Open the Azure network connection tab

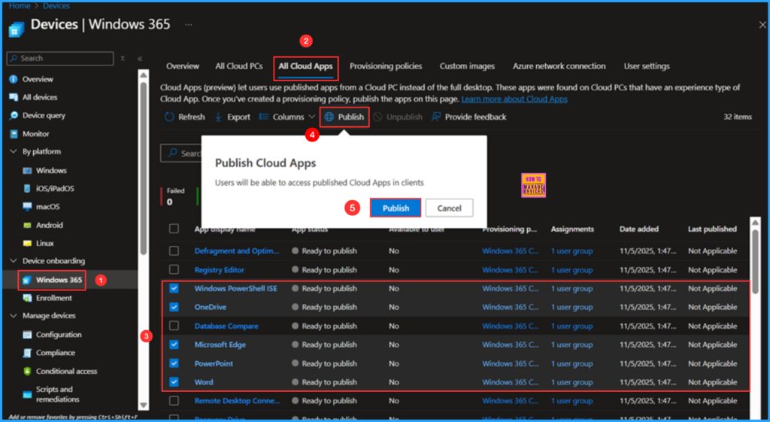559,66
